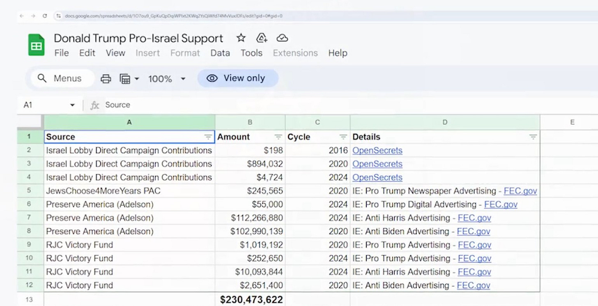Screen dimensions: 598x306
Task: Select row 13 header
Action: [29, 299]
